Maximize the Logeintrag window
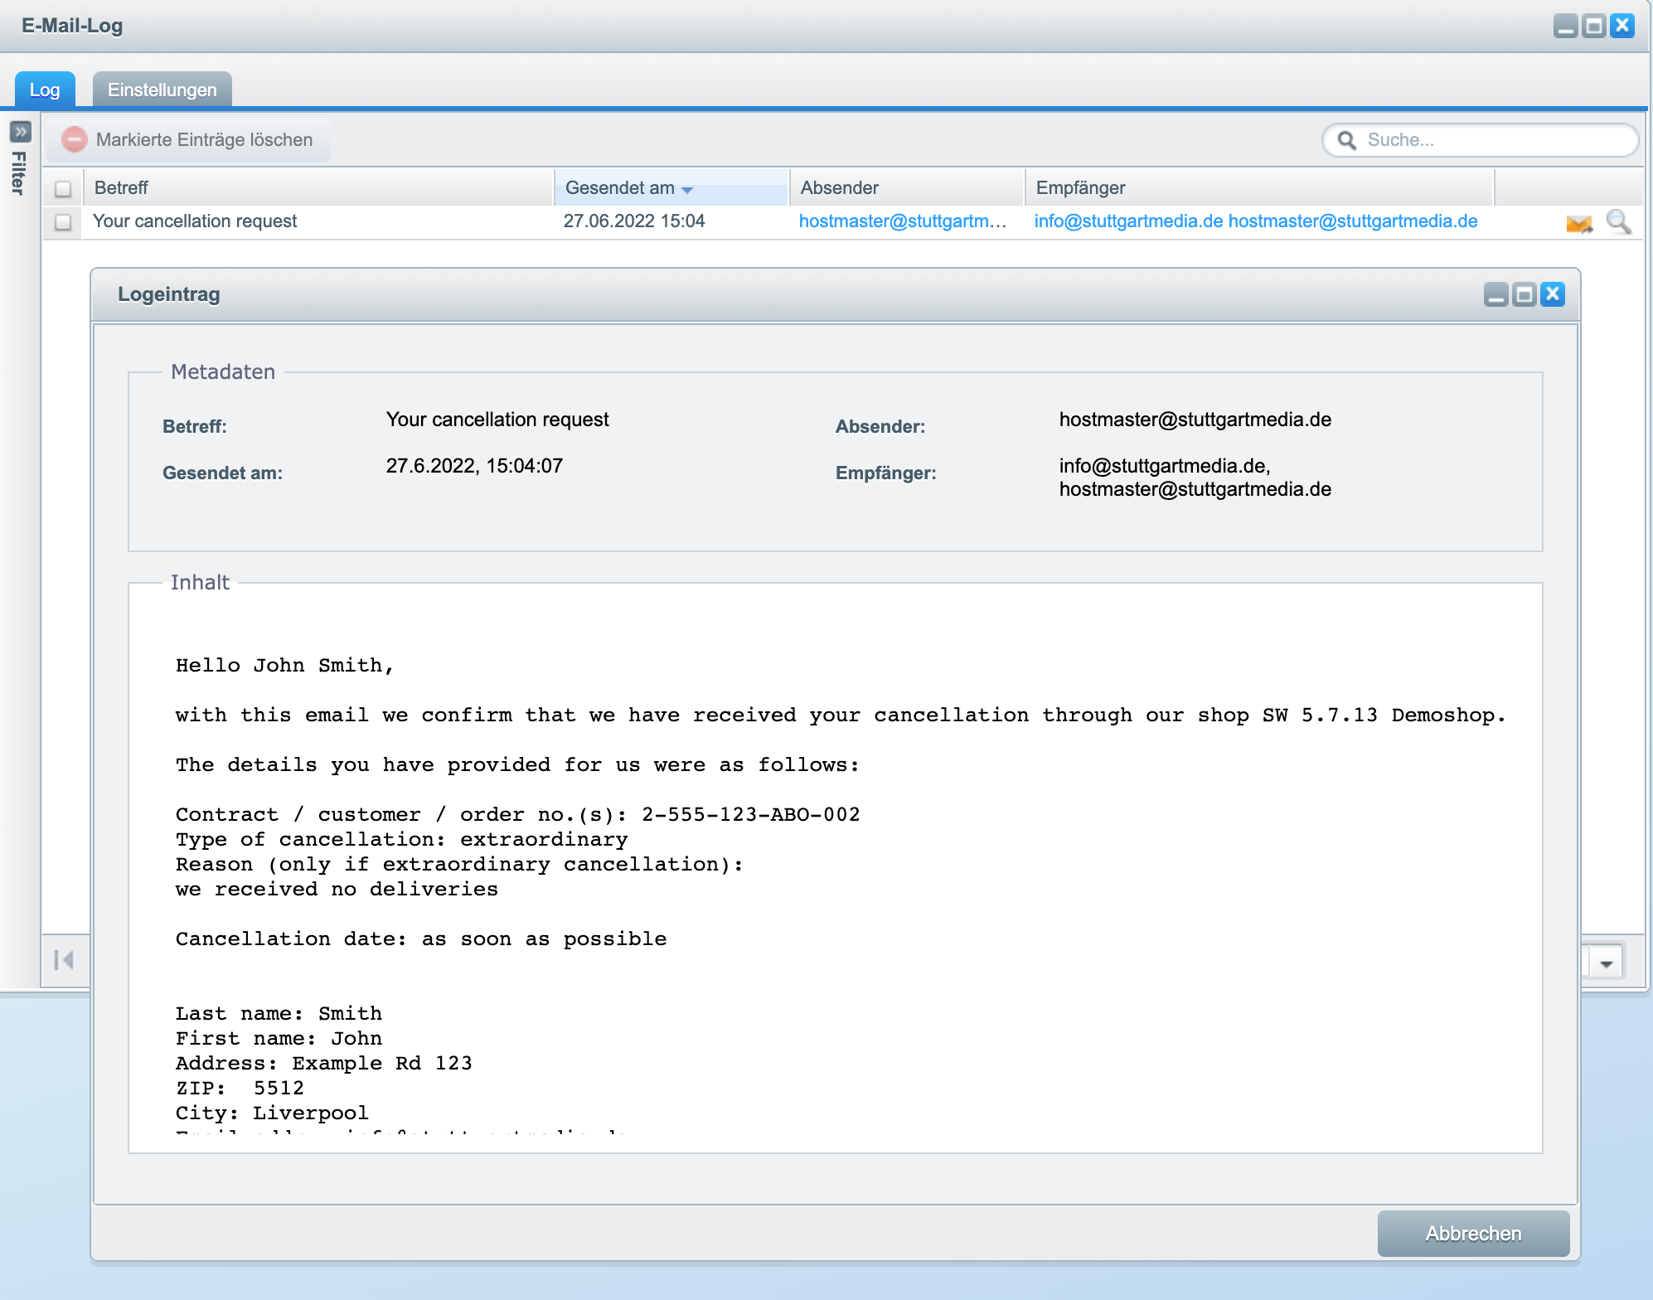Image resolution: width=1653 pixels, height=1300 pixels. [x=1524, y=294]
